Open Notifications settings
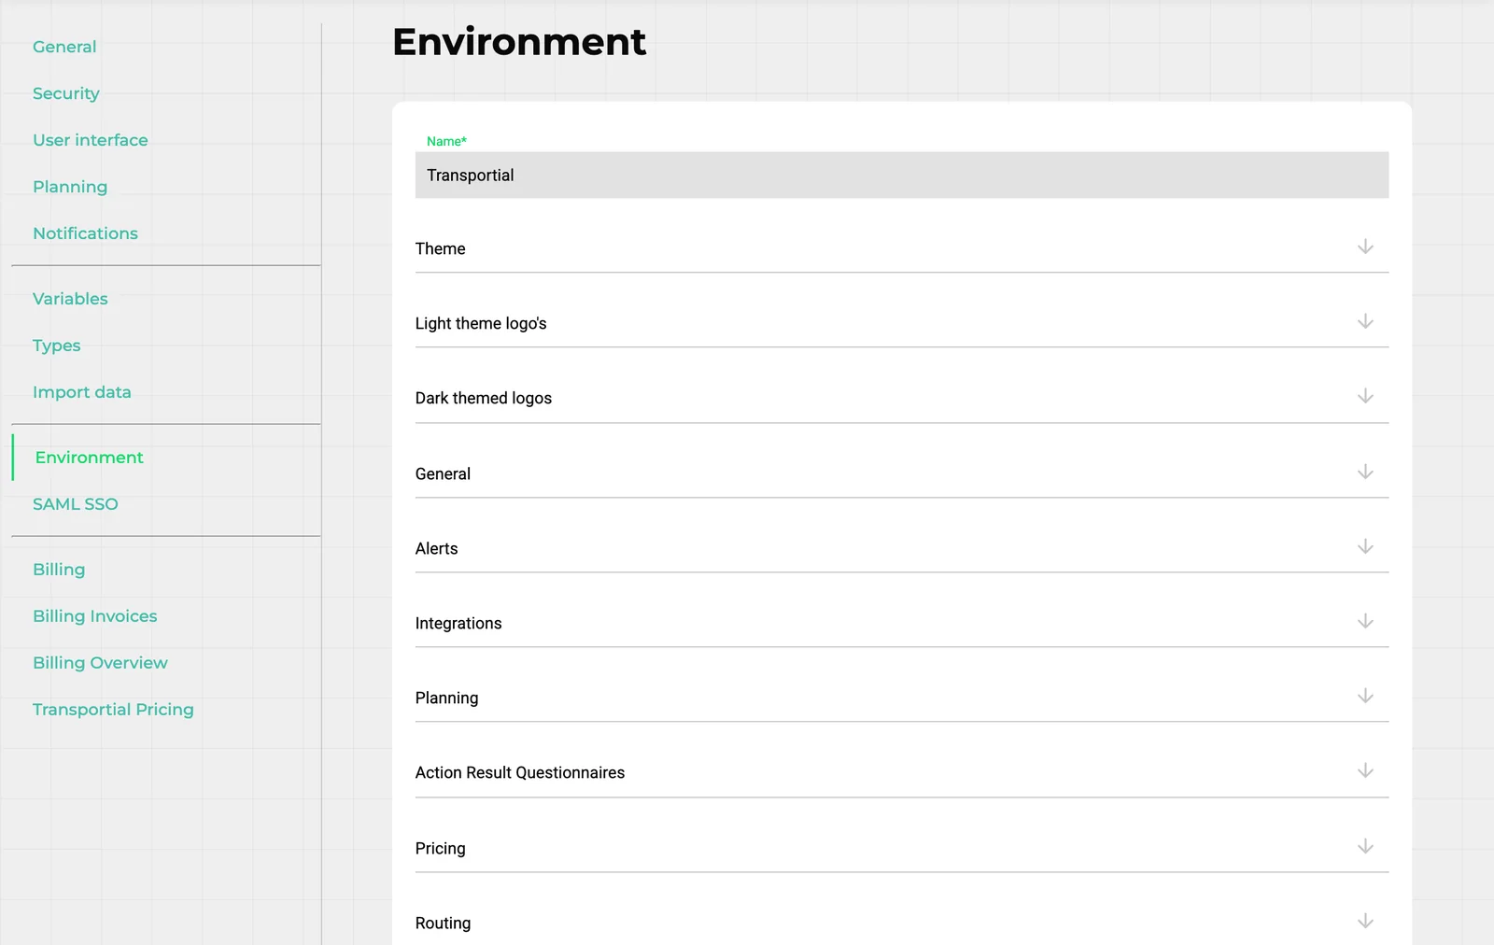The width and height of the screenshot is (1494, 945). [85, 233]
